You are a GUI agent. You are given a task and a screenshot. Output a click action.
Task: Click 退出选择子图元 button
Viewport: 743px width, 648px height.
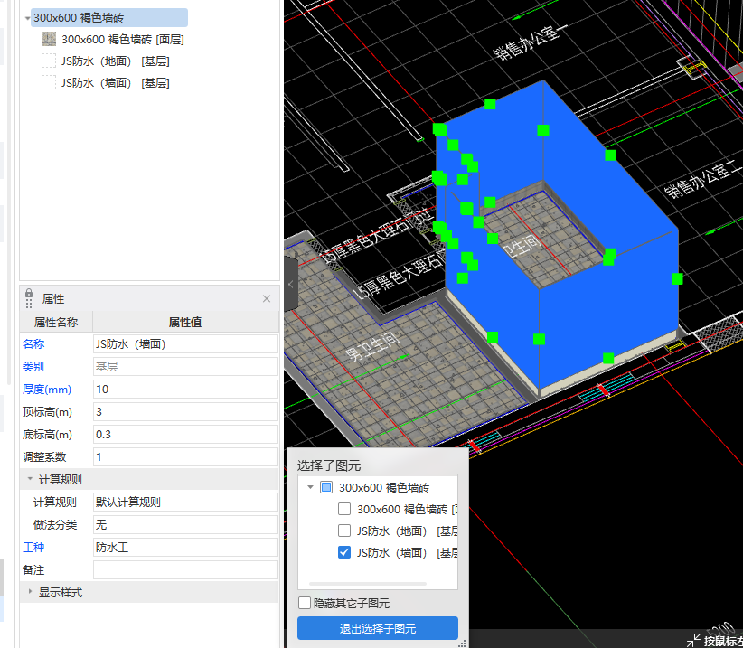378,629
